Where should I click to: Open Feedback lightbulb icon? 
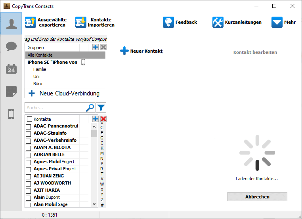pyautogui.click(x=168, y=22)
